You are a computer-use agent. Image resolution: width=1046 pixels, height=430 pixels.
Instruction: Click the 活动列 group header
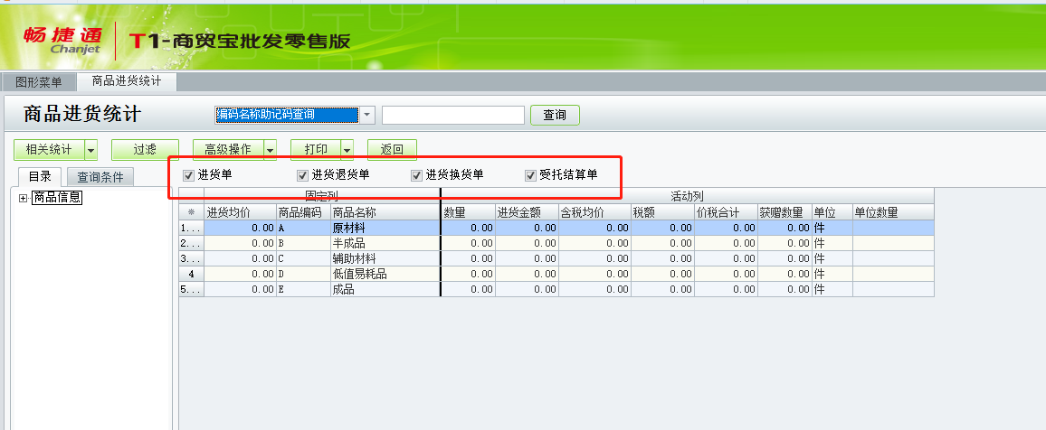(687, 196)
